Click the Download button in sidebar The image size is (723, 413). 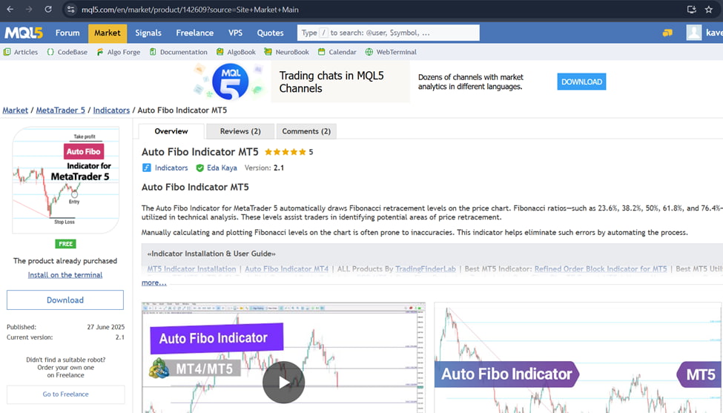tap(65, 300)
